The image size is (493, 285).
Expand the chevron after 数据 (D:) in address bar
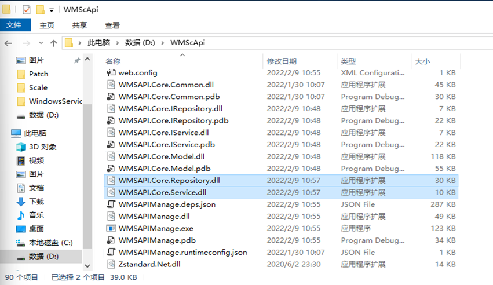pyautogui.click(x=163, y=43)
